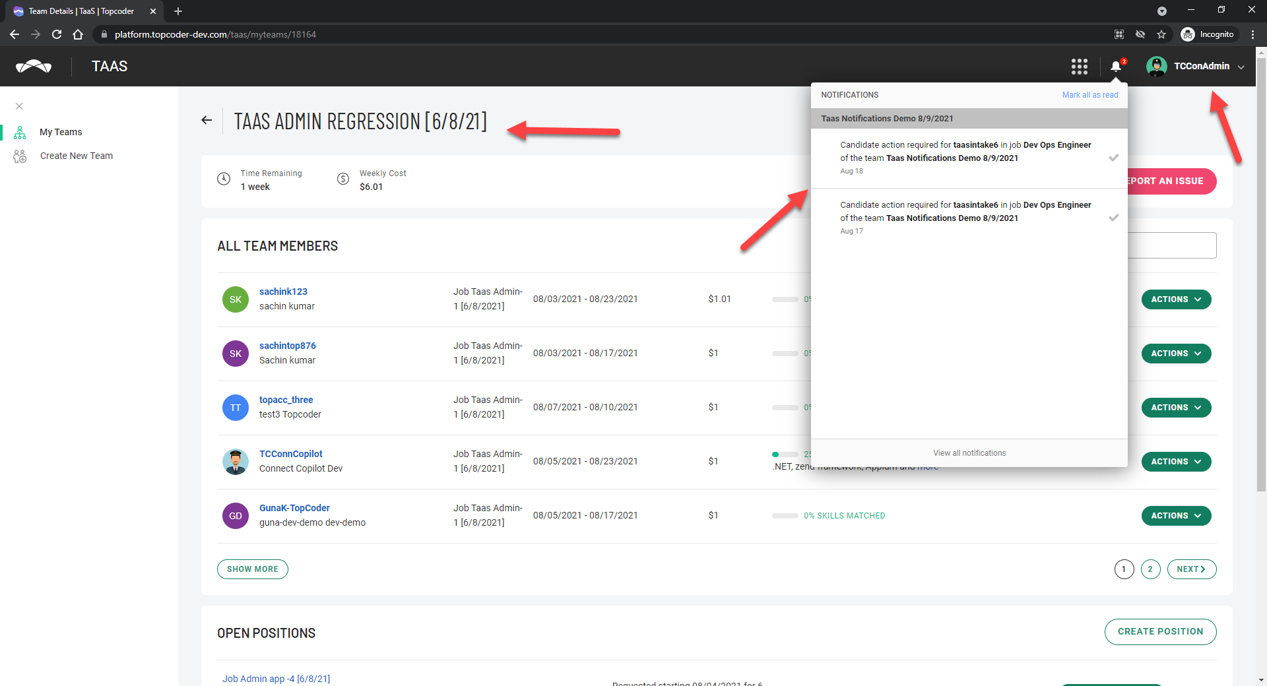The height and width of the screenshot is (686, 1267).
Task: Click the install app icon in address bar
Action: click(1119, 34)
